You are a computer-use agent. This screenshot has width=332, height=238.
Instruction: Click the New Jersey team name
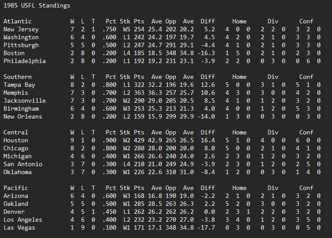pyautogui.click(x=21, y=29)
